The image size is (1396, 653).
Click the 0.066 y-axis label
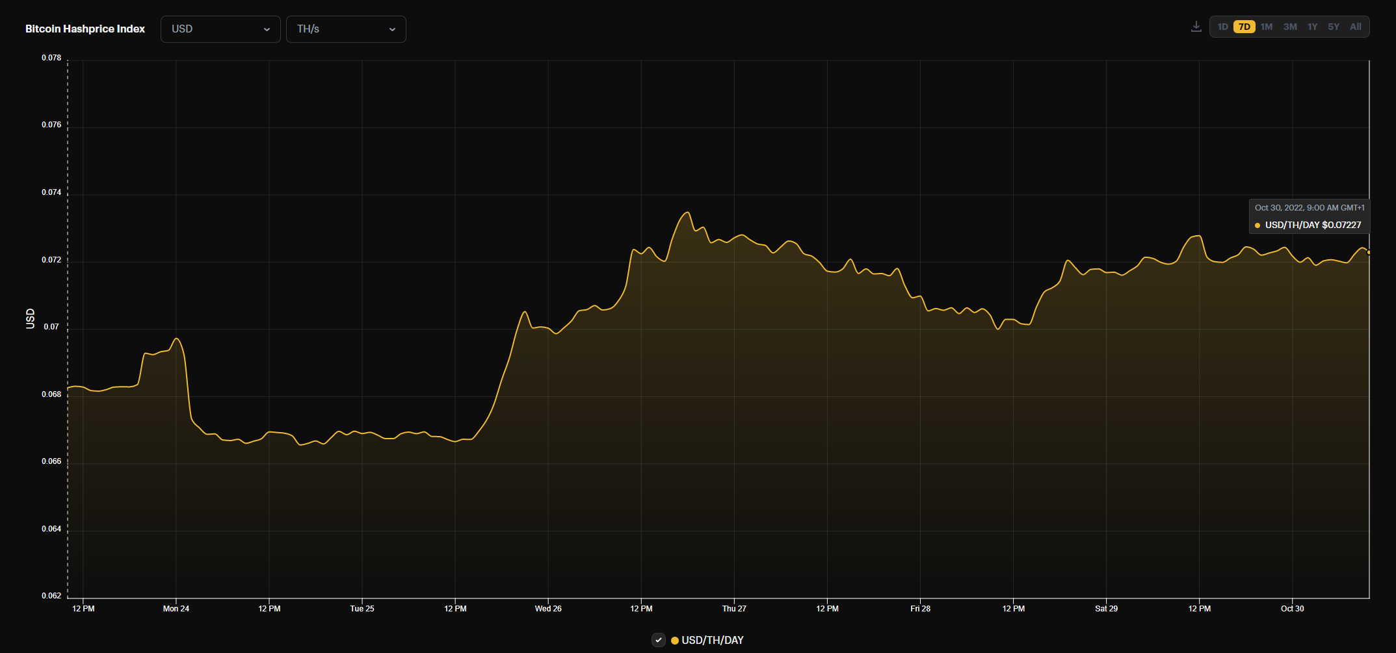pyautogui.click(x=51, y=461)
